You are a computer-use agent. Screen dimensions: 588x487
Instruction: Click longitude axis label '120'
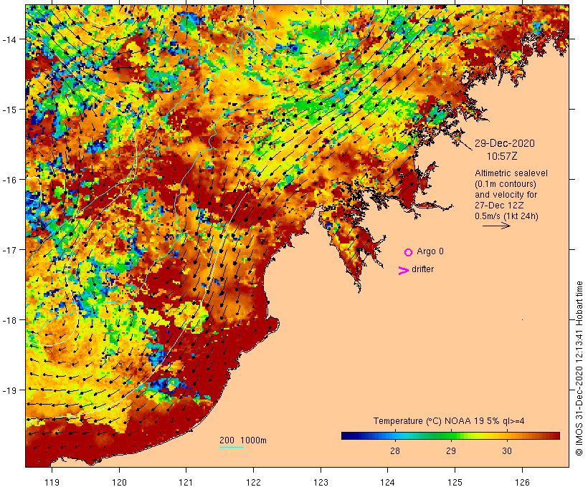click(119, 482)
